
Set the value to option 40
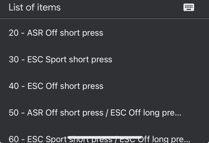[56, 86]
